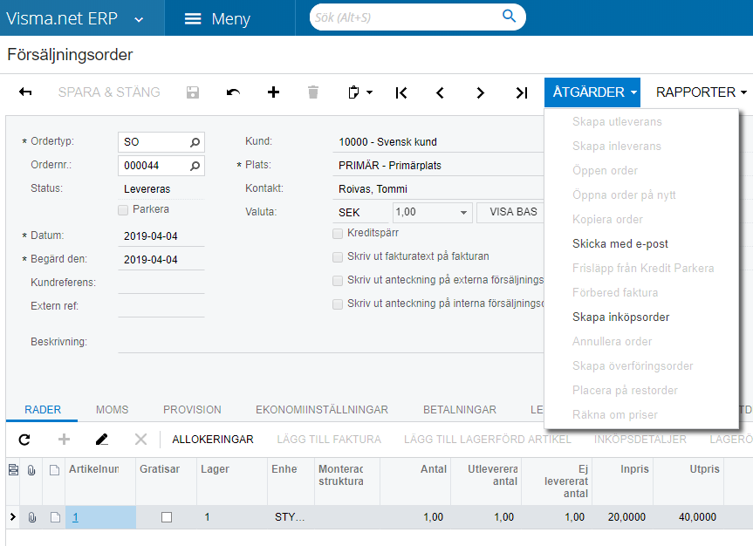Click the undo arrow icon
This screenshot has height=546, width=753.
pos(233,92)
